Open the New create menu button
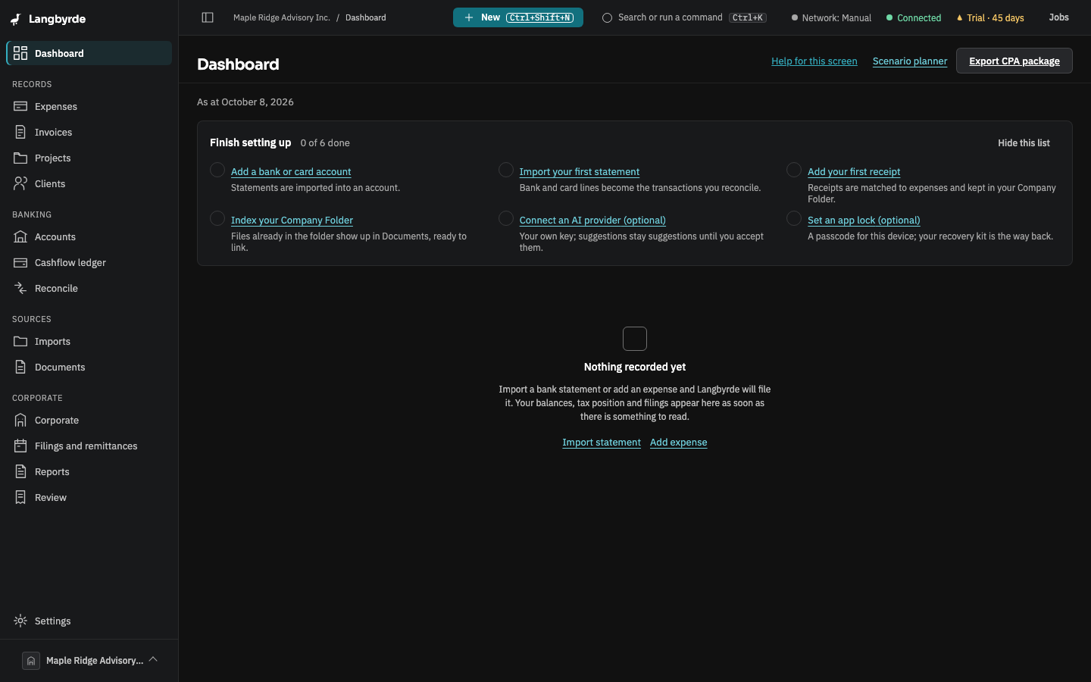This screenshot has height=682, width=1091. pos(518,17)
